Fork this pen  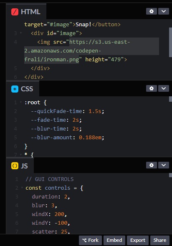pos(90,240)
